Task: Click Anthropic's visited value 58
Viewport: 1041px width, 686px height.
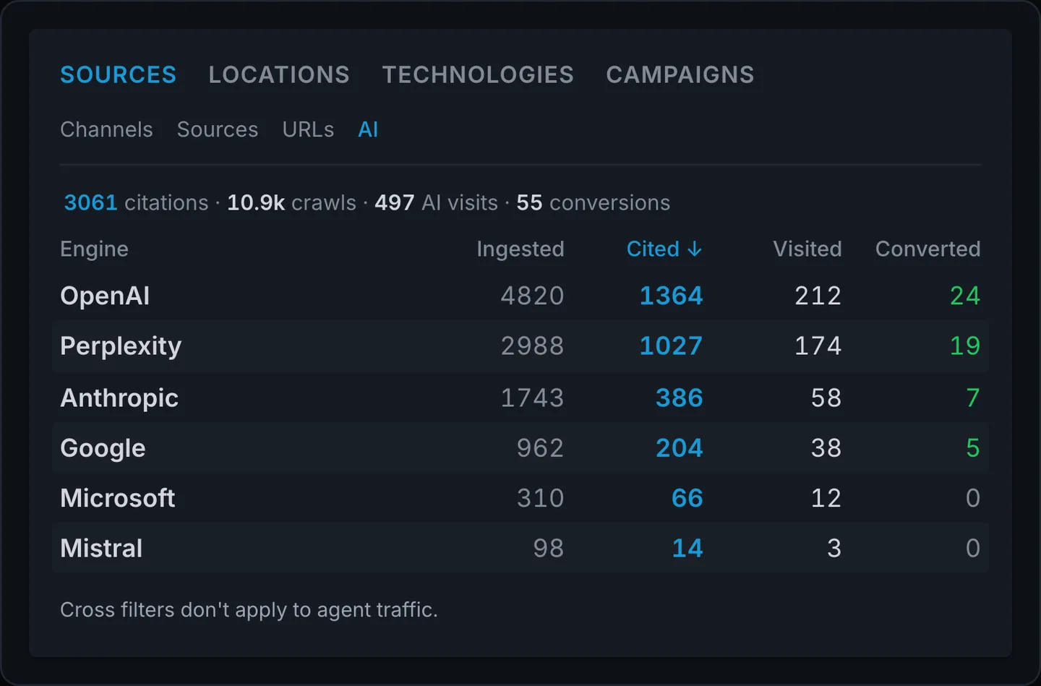Action: click(826, 398)
